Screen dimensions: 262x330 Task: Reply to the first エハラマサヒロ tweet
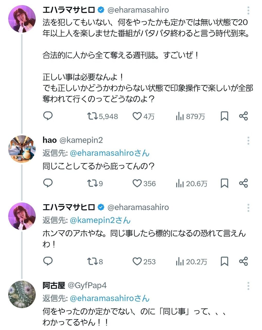tap(48, 116)
